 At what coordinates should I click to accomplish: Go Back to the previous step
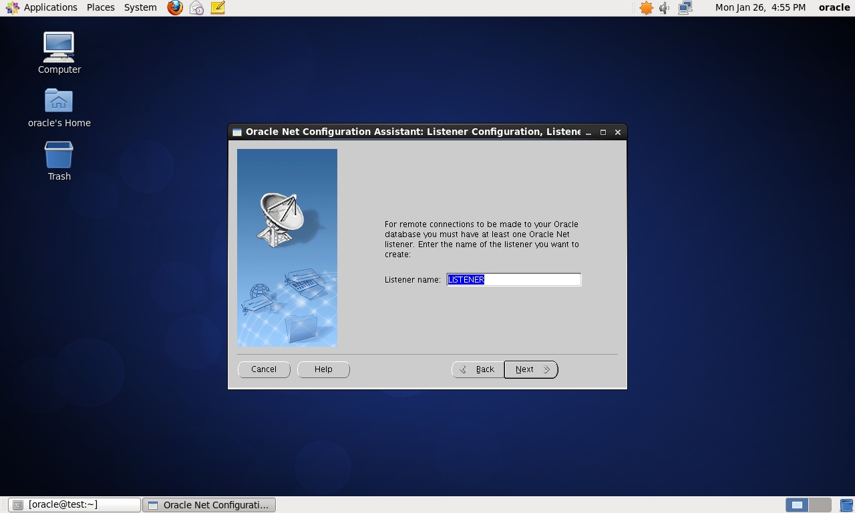[x=478, y=369]
